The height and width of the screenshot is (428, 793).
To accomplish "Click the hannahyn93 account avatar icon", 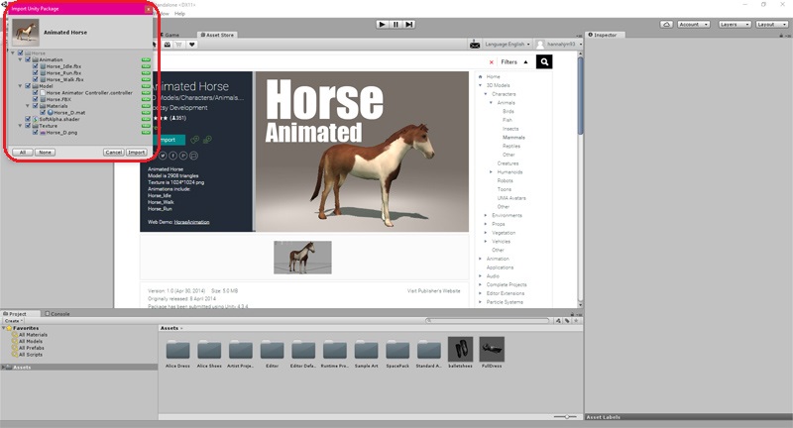I will click(540, 45).
